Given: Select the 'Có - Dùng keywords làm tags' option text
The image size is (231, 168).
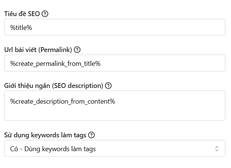Looking at the screenshot, I should coord(53,149).
